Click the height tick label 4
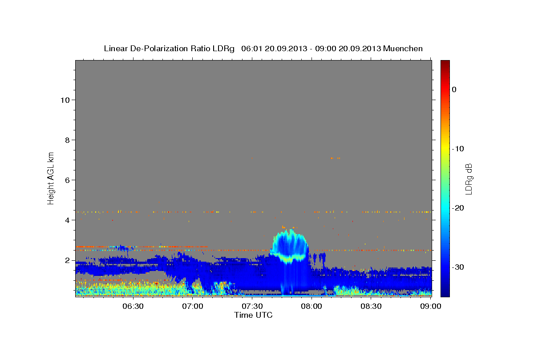The width and height of the screenshot is (534, 356). coord(68,220)
